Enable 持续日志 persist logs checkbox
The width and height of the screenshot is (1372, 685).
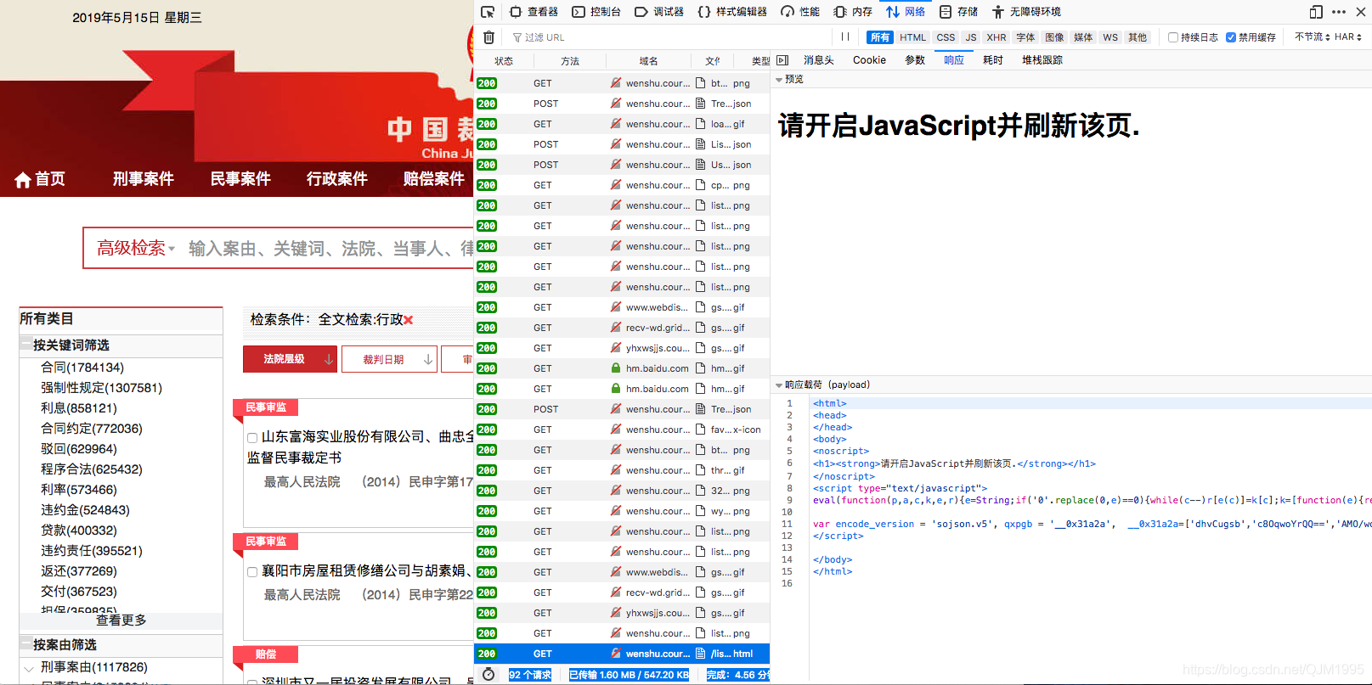coord(1173,37)
